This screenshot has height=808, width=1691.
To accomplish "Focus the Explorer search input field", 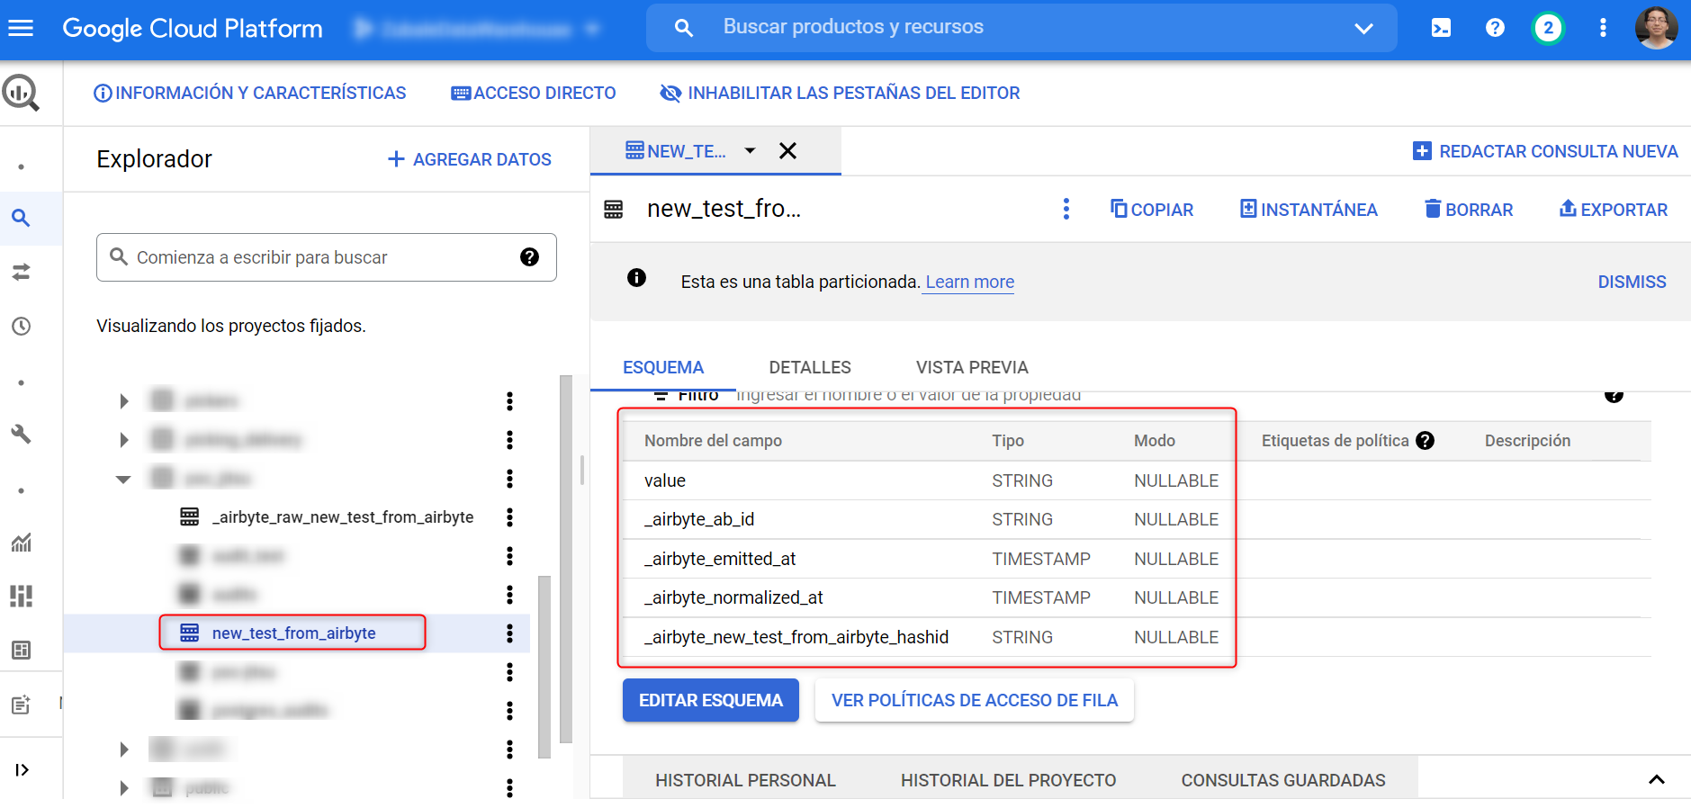I will point(327,257).
